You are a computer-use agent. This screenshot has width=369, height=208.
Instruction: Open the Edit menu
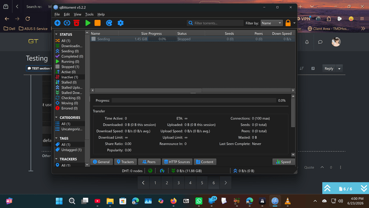pos(67,15)
